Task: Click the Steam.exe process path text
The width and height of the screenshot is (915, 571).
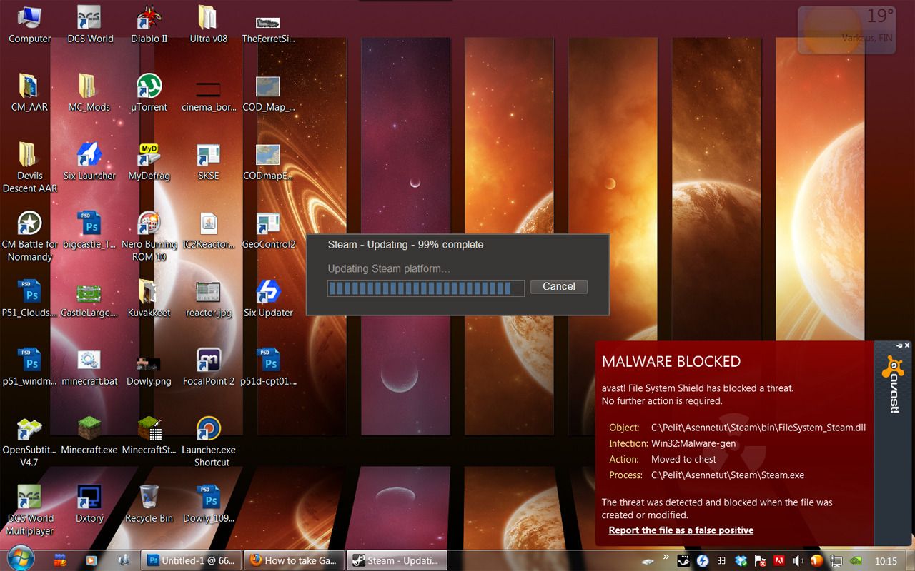Action: click(728, 475)
